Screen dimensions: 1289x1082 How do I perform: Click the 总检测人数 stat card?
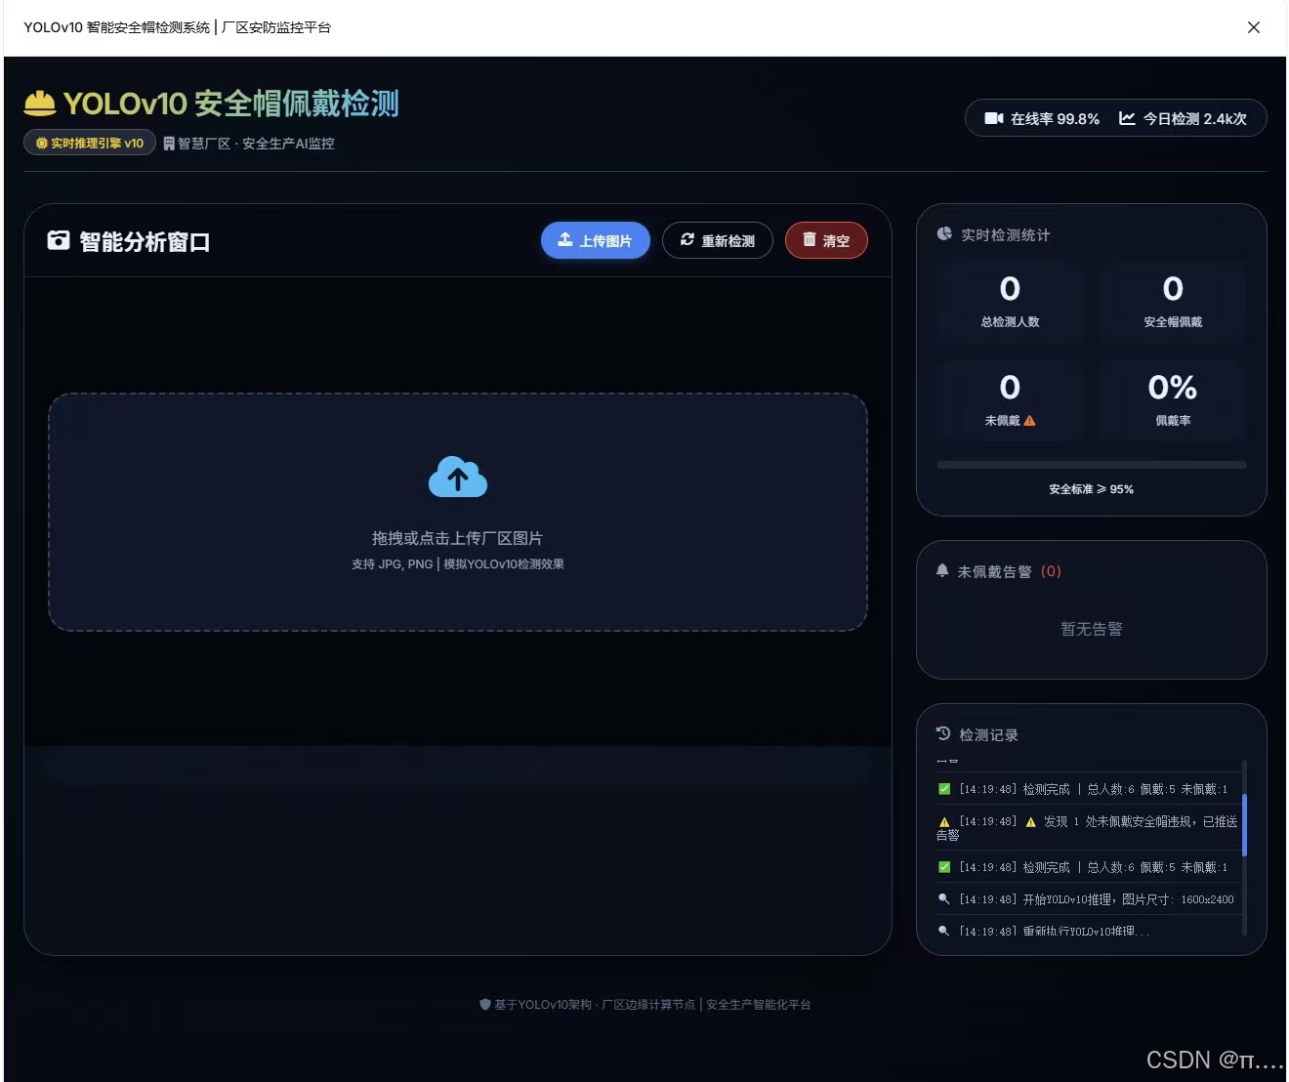click(x=1010, y=302)
